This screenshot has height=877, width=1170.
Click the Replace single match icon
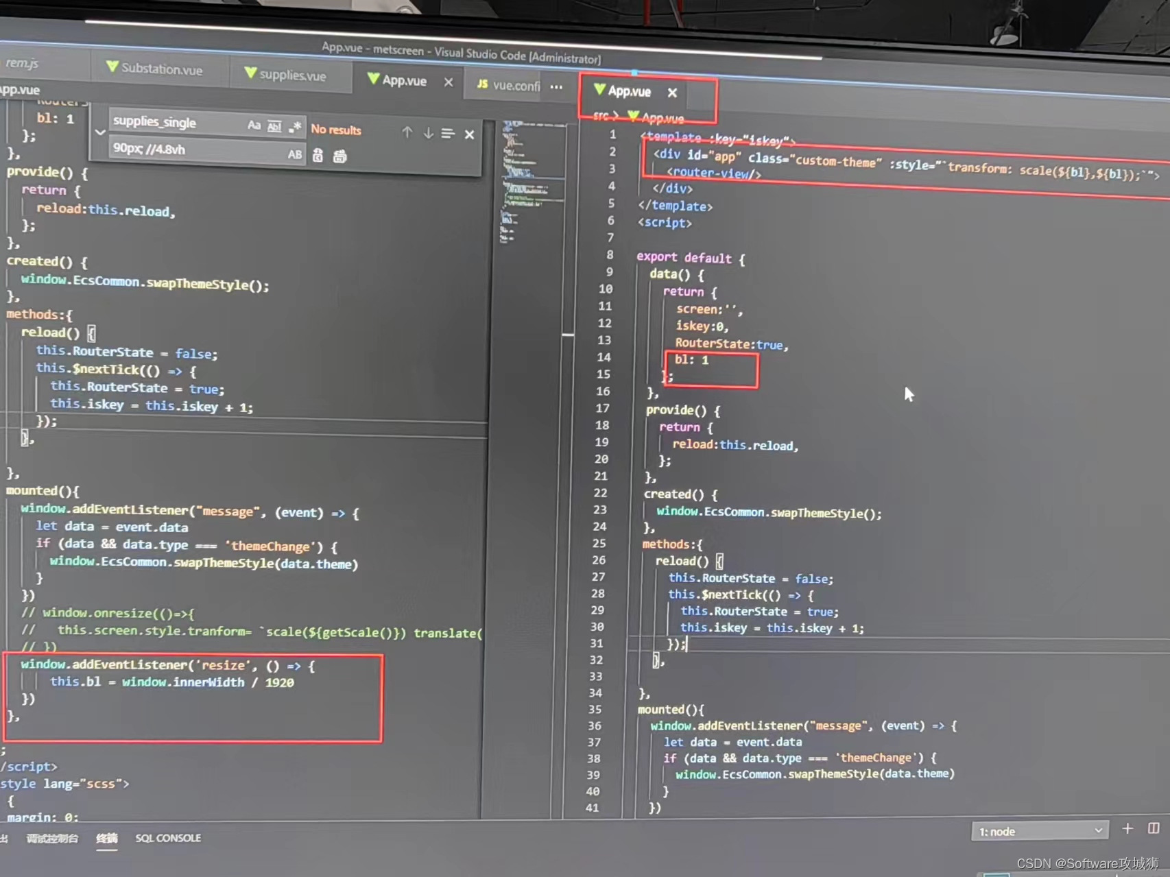pyautogui.click(x=318, y=156)
